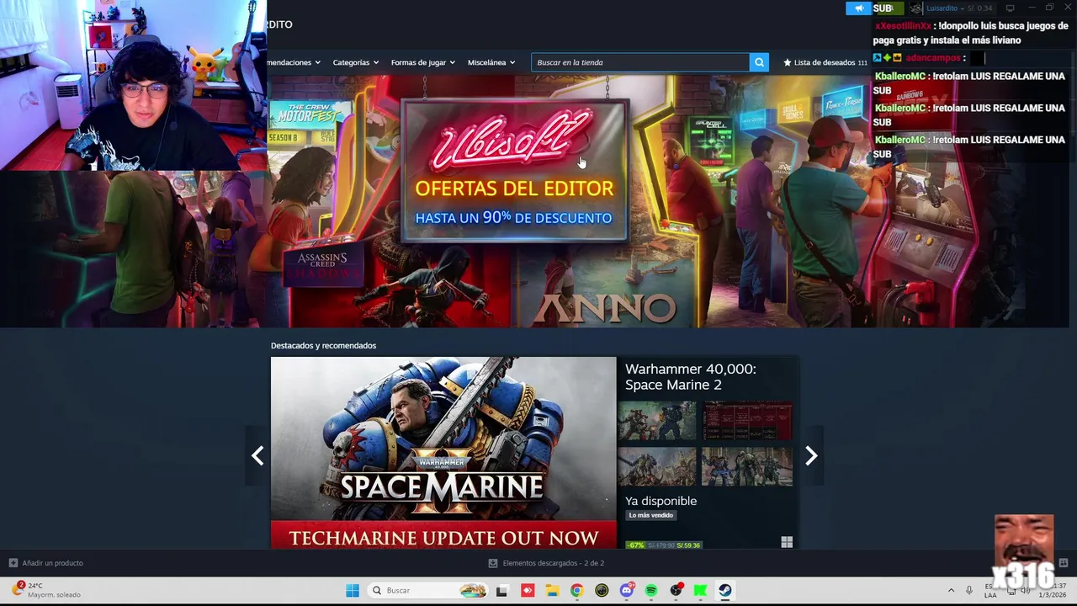
Task: Click the wallet balance S/. 0.34
Action: point(979,8)
